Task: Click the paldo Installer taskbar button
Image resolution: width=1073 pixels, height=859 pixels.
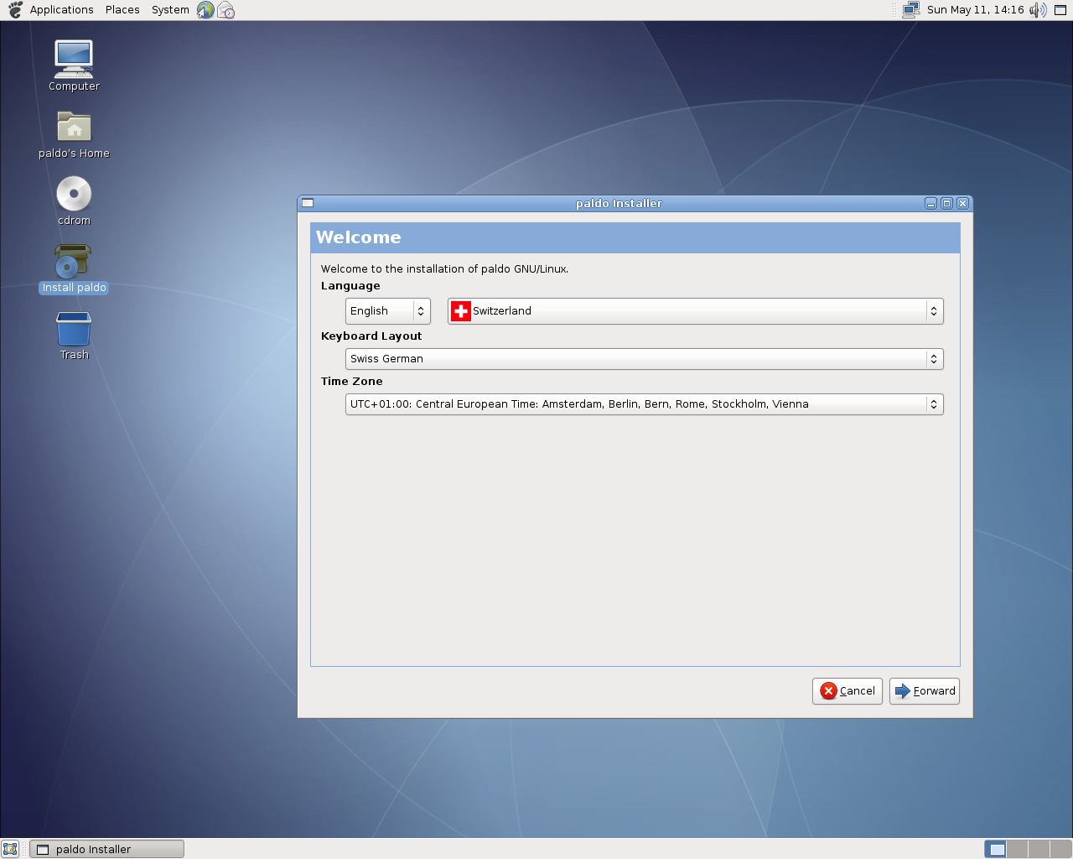Action: [x=106, y=849]
